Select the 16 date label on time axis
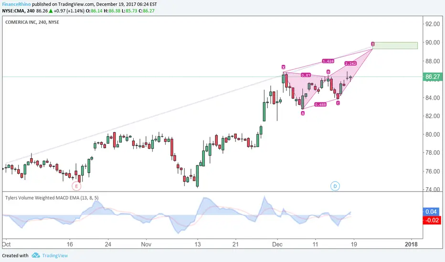445x262 pixels. point(70,244)
